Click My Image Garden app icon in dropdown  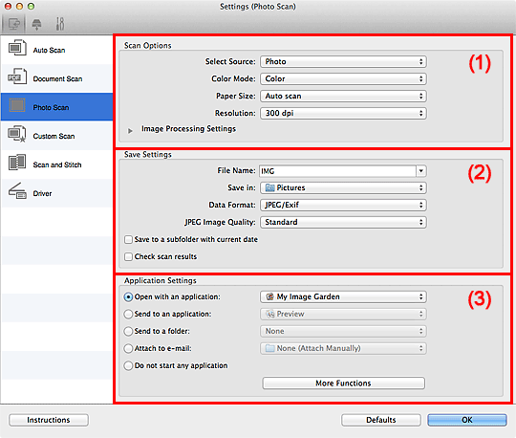(269, 296)
